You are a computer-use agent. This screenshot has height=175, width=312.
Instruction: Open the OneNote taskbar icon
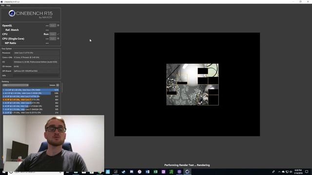pos(163,172)
